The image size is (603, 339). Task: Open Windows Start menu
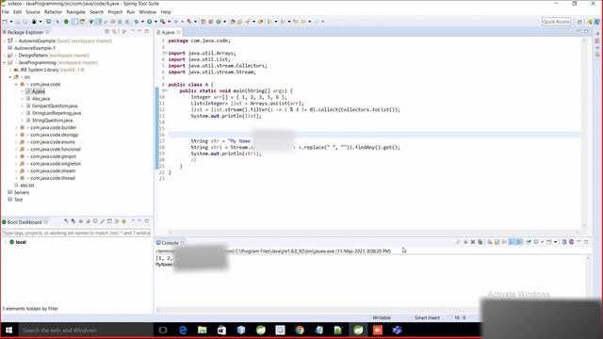(x=8, y=331)
